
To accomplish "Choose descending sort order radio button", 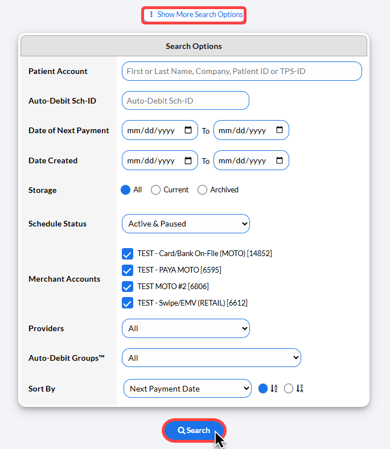I will click(289, 388).
